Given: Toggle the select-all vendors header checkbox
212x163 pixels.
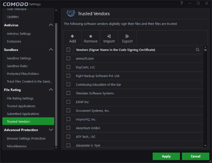Looking at the screenshot, I should pyautogui.click(x=68, y=50).
